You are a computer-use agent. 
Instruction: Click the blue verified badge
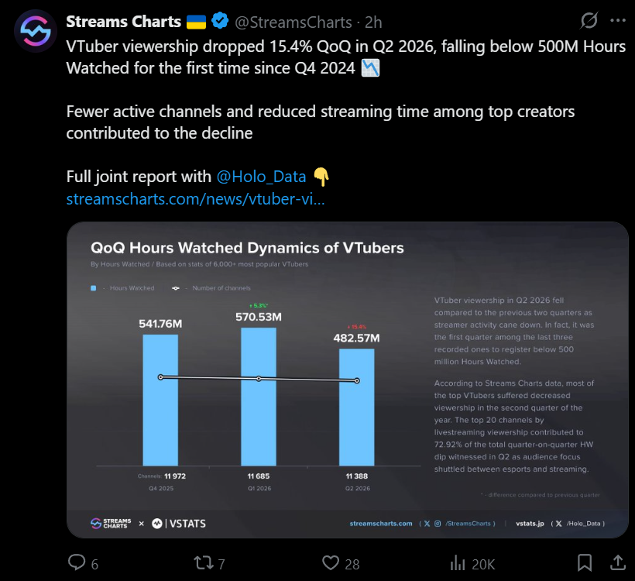[220, 21]
